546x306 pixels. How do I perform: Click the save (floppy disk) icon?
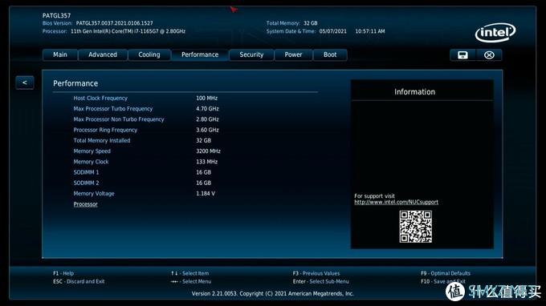click(x=462, y=55)
